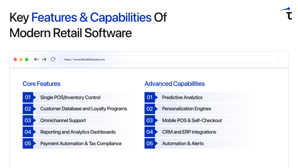Click the green traffic light button
The image size is (298, 168).
[26, 59]
